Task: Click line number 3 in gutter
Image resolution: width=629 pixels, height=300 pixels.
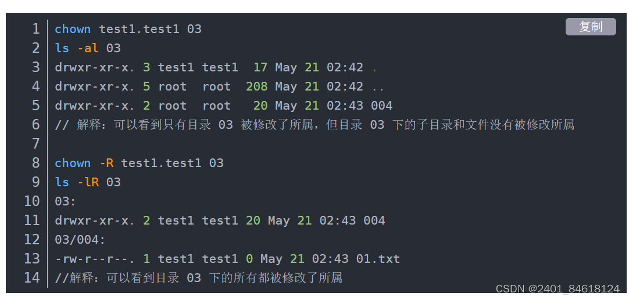Action: pos(36,67)
